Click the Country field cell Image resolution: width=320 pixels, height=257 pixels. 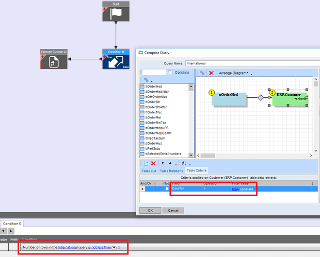[186, 189]
